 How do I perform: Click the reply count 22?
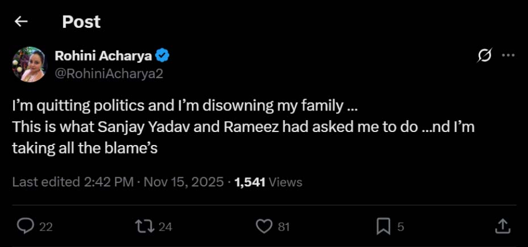46,227
